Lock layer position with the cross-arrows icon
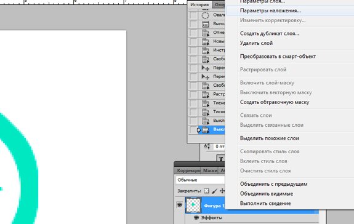The image size is (354, 224). (222, 191)
